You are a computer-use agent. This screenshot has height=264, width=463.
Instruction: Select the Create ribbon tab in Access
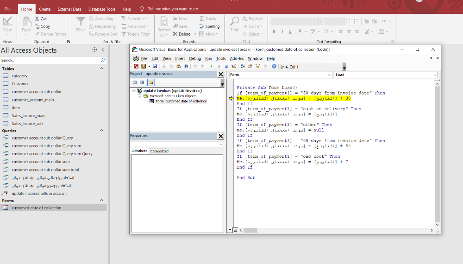pyautogui.click(x=45, y=9)
